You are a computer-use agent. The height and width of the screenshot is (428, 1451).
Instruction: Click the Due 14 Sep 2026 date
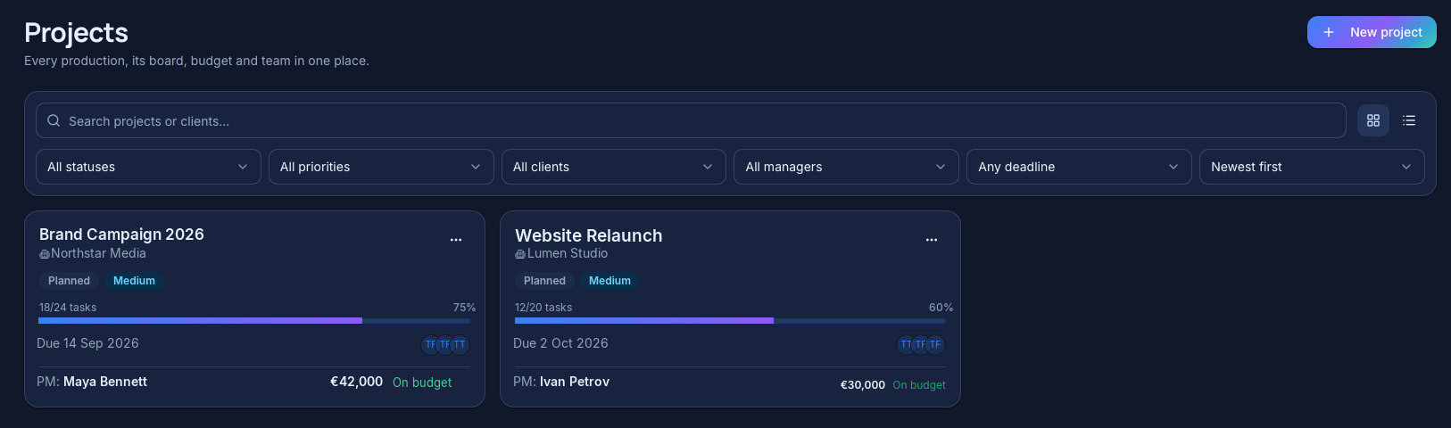pos(87,343)
